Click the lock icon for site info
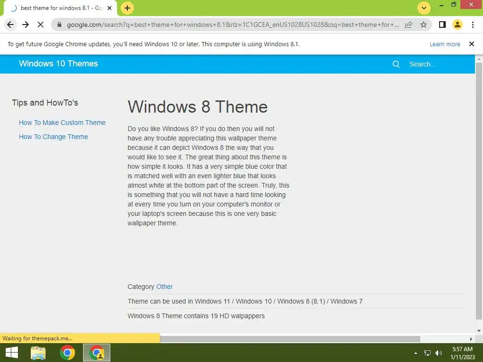The height and width of the screenshot is (362, 483). click(x=59, y=25)
